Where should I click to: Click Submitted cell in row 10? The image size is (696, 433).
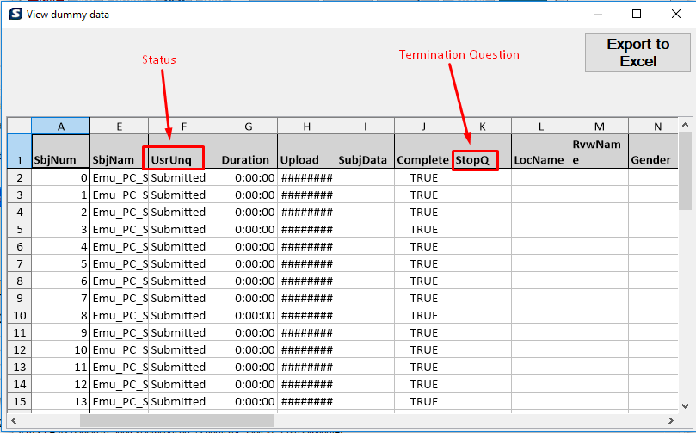(x=184, y=315)
